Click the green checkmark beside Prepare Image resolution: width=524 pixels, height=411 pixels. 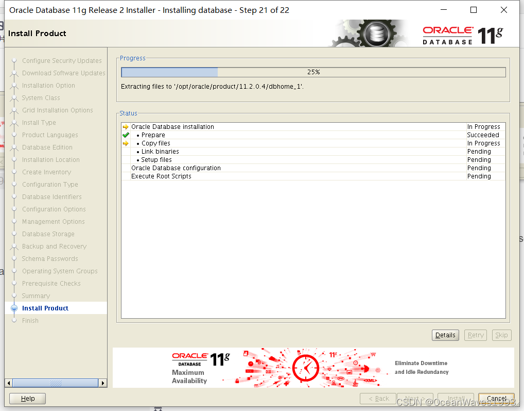(126, 135)
